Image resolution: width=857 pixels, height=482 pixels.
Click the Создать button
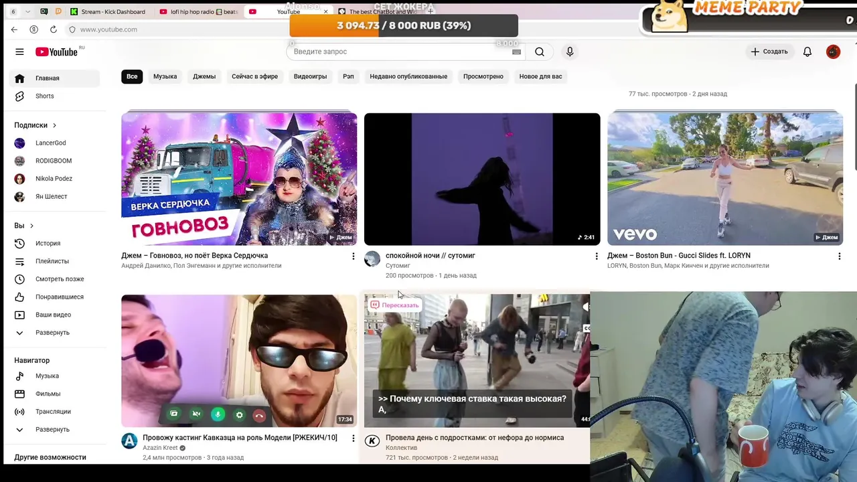pyautogui.click(x=769, y=52)
